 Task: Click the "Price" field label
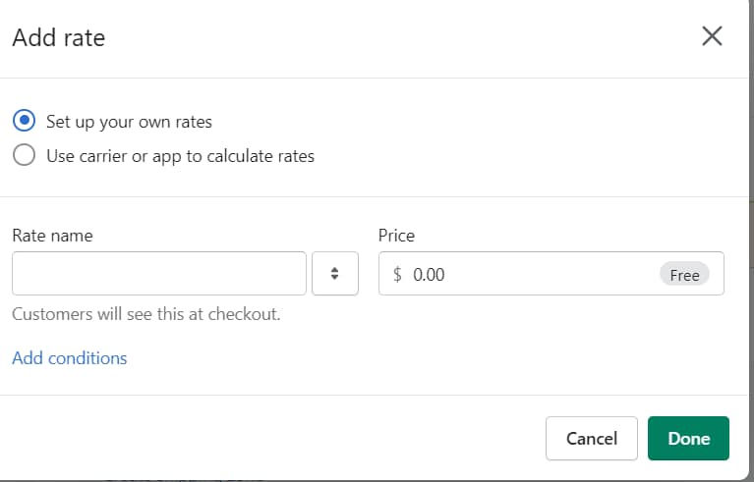point(396,236)
